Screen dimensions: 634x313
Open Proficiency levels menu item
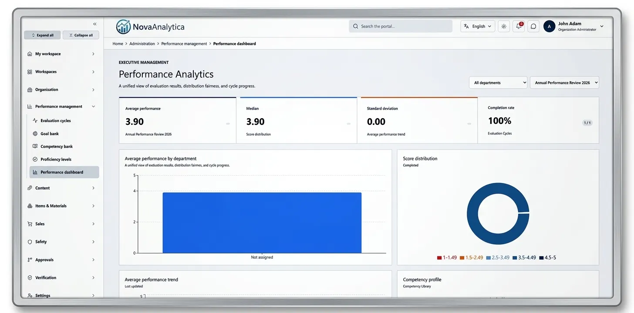pos(64,160)
